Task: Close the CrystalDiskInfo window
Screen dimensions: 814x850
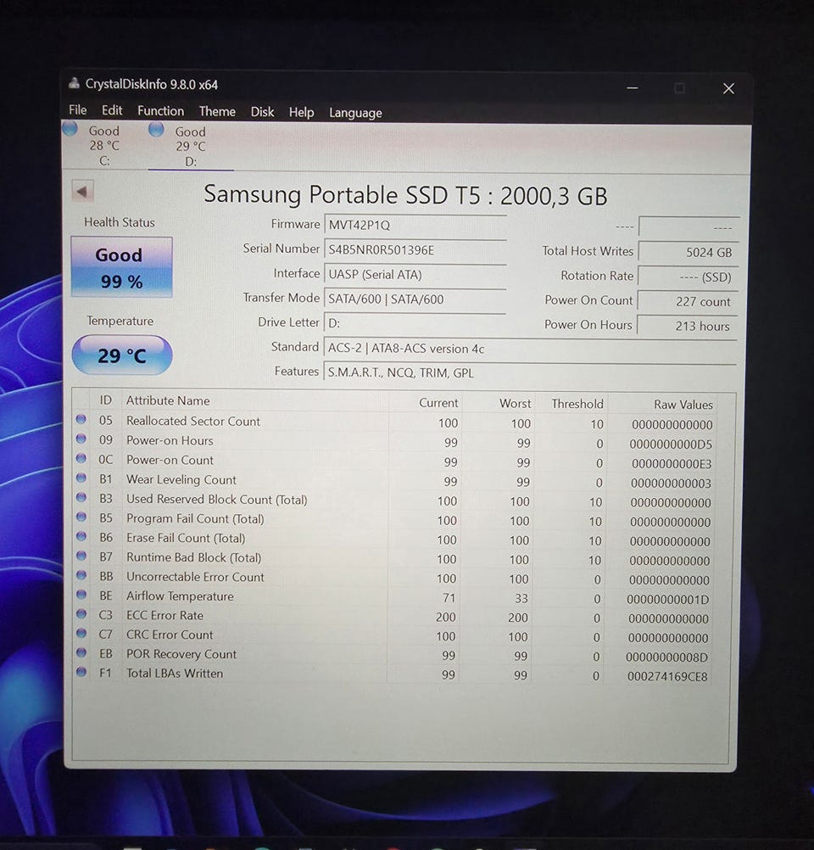Action: point(728,88)
